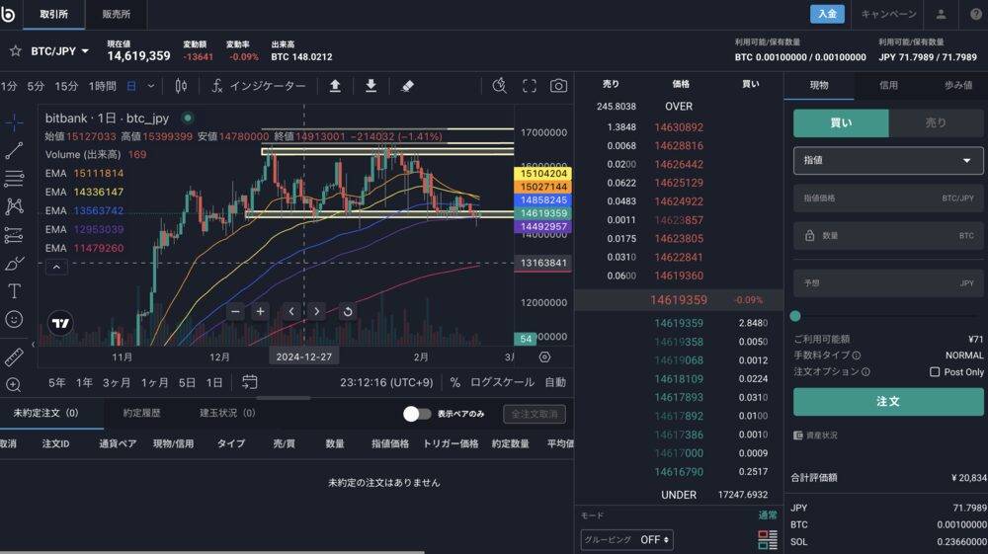Select the trend line drawing tool
The image size is (988, 554).
(14, 151)
